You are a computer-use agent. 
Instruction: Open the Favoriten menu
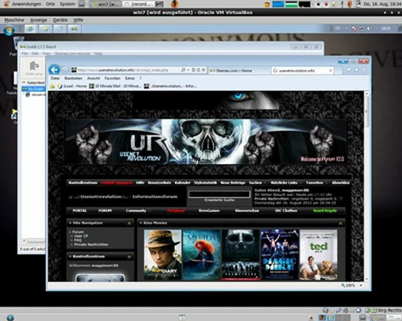[112, 78]
